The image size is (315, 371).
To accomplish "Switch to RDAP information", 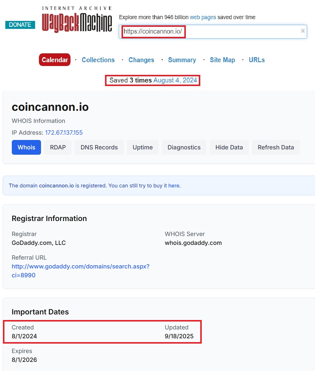I will [x=58, y=147].
